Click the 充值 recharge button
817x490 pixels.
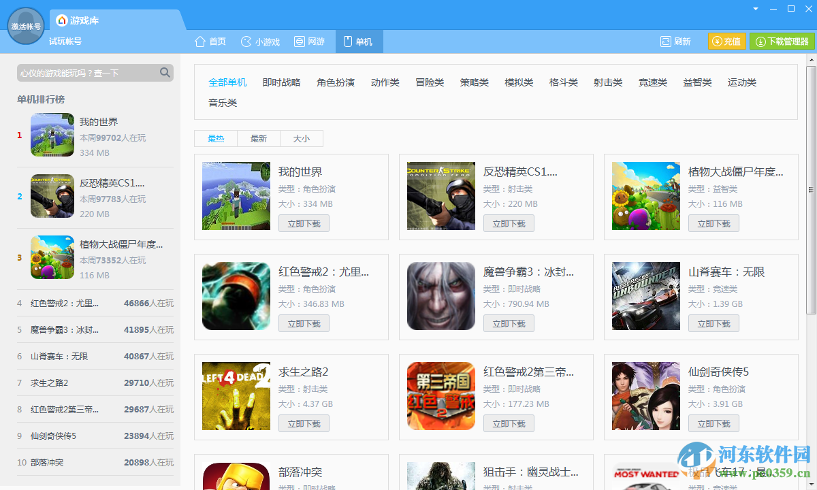tap(726, 42)
